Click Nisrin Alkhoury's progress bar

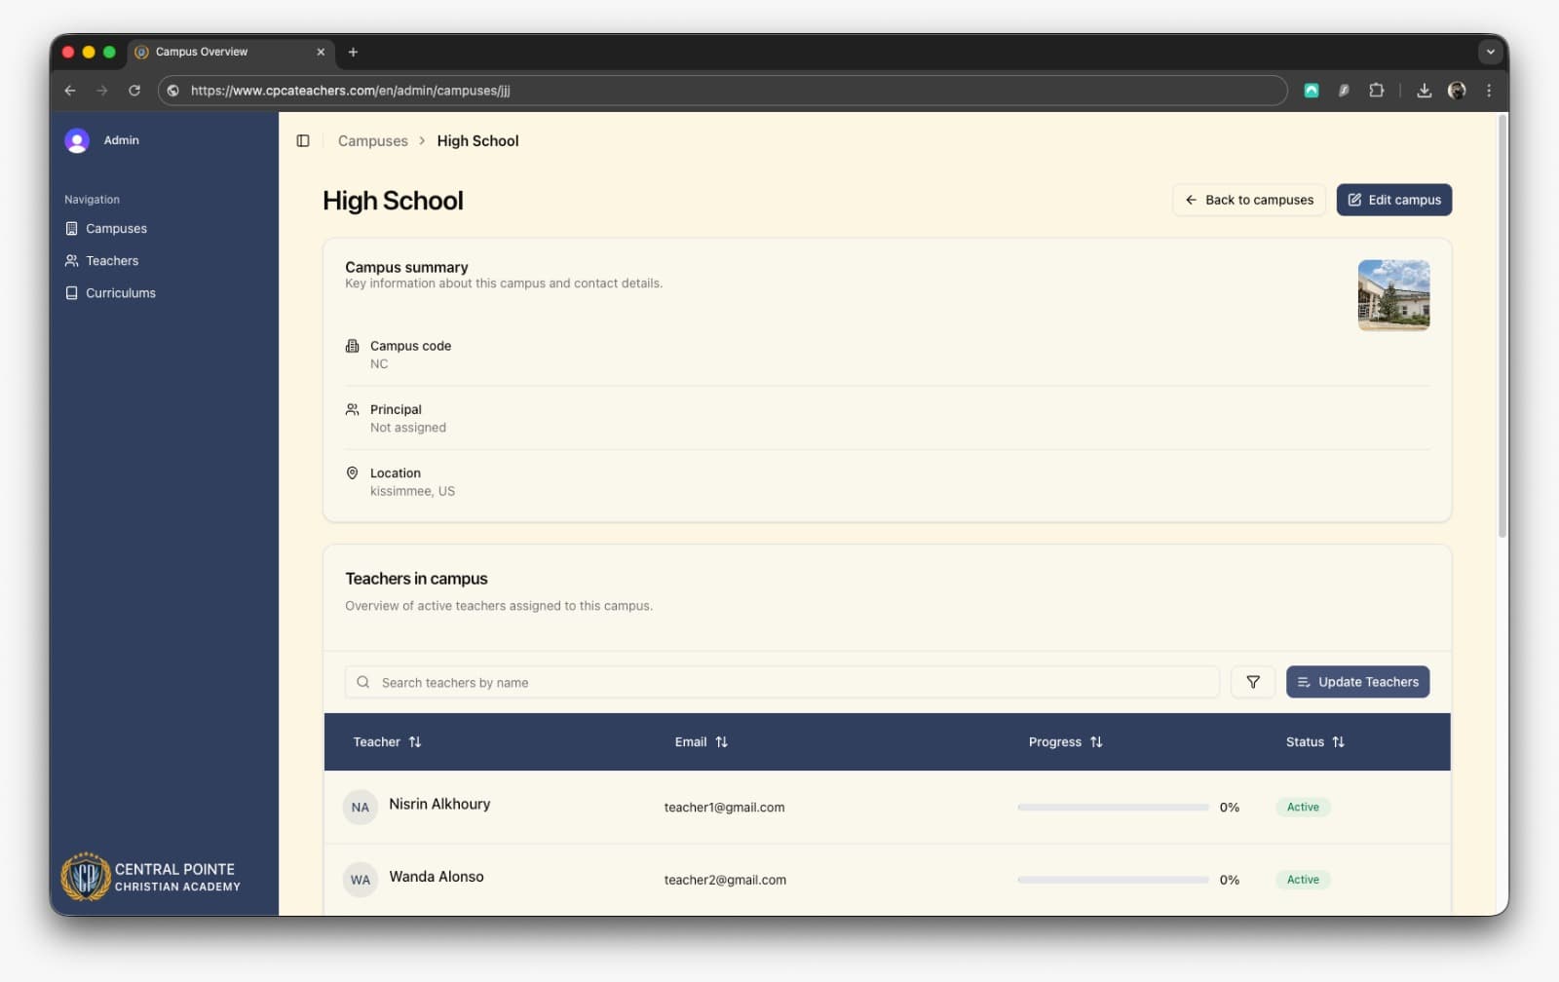1113,807
